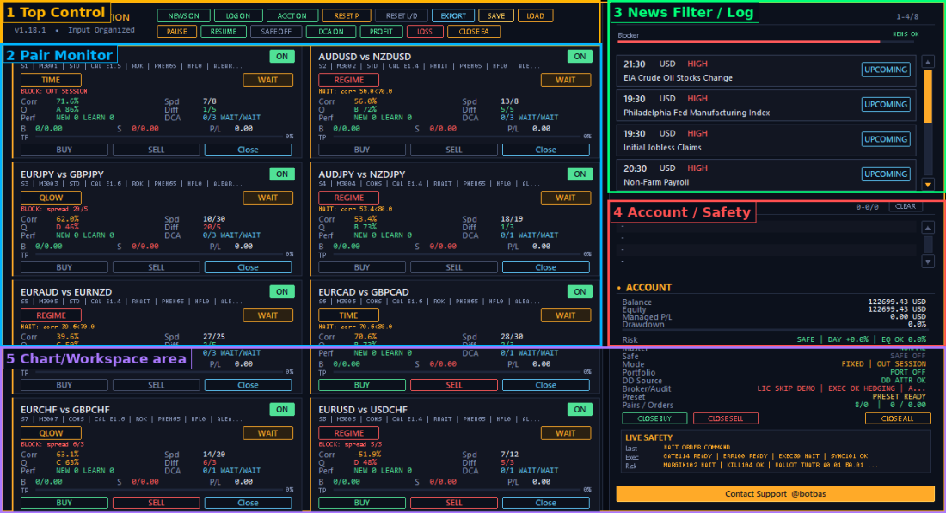Click the PROFIT button
Screen dimensions: 946x513
click(x=381, y=31)
